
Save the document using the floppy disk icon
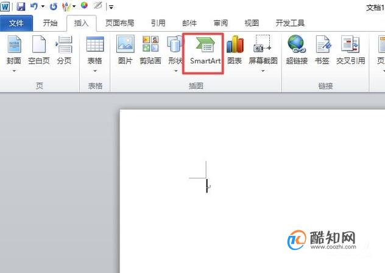(21, 6)
